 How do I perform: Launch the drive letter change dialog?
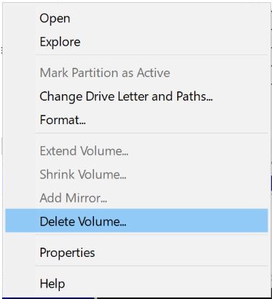137,96
